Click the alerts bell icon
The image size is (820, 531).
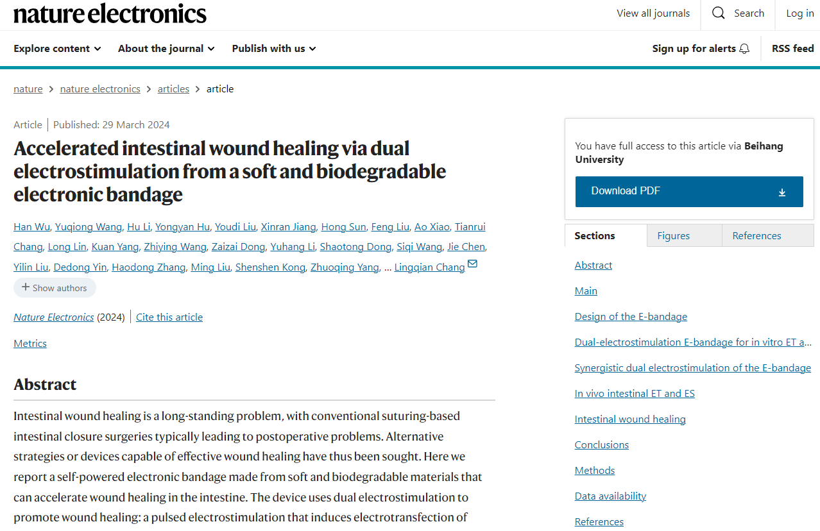pyautogui.click(x=744, y=49)
